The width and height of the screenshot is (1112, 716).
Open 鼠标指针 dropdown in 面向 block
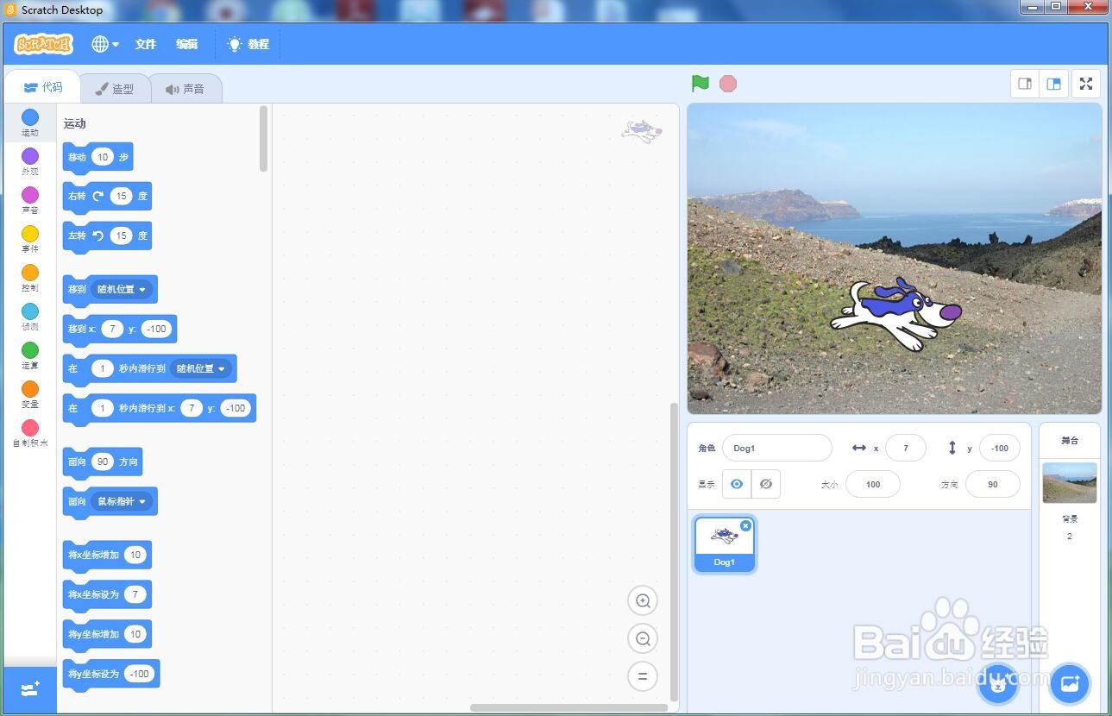122,501
